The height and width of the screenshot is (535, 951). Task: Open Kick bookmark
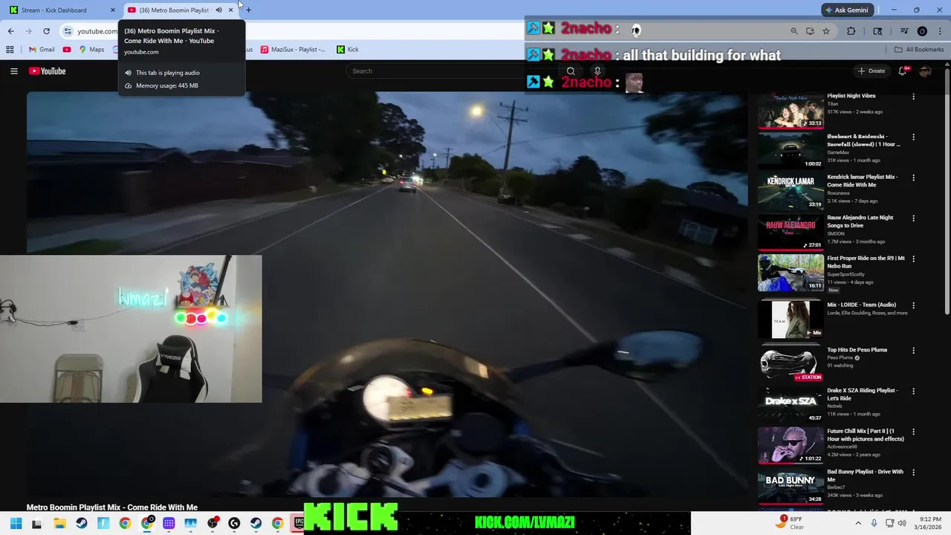[x=348, y=50]
